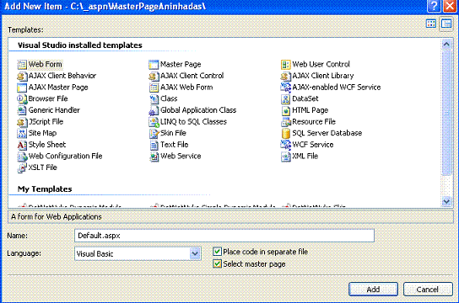459x303 pixels.
Task: Uncheck Select master page option
Action: (217, 264)
